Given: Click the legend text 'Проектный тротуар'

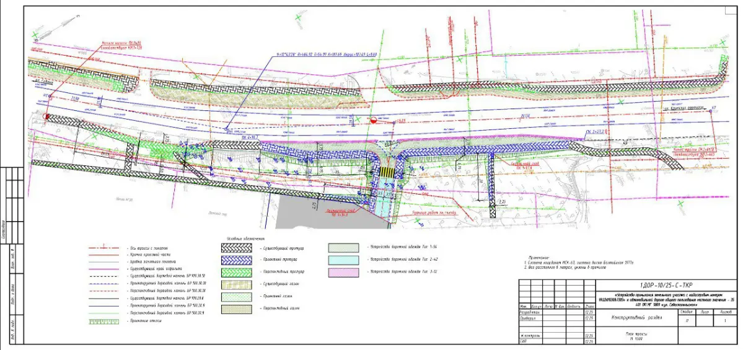Looking at the screenshot, I should [281, 260].
